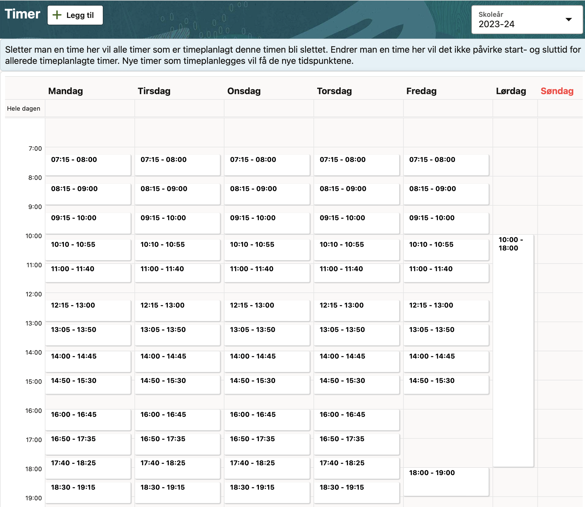Viewport: 585px width, 507px height.
Task: Click Tuesday all-day Hele dagen cell
Action: pos(179,108)
